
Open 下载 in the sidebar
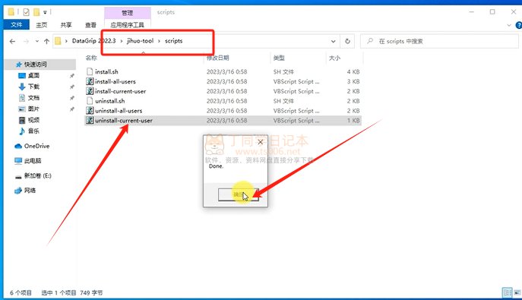(x=33, y=87)
